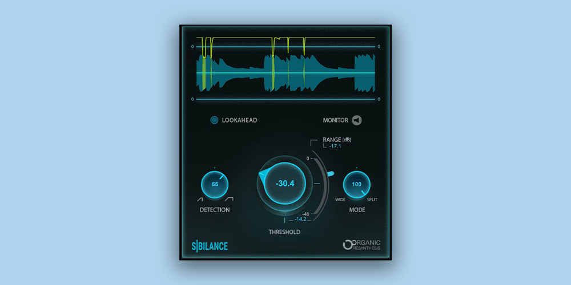Click the LOOKAHEAD label text
The image size is (571, 285).
[x=240, y=120]
